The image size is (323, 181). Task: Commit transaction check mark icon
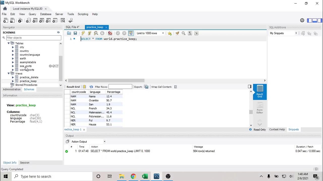tap(118, 33)
